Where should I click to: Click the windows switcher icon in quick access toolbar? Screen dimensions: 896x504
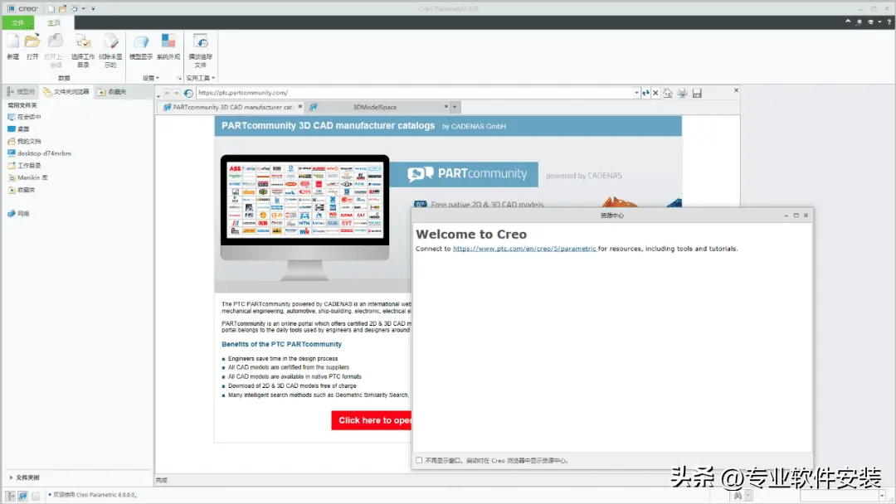(74, 8)
